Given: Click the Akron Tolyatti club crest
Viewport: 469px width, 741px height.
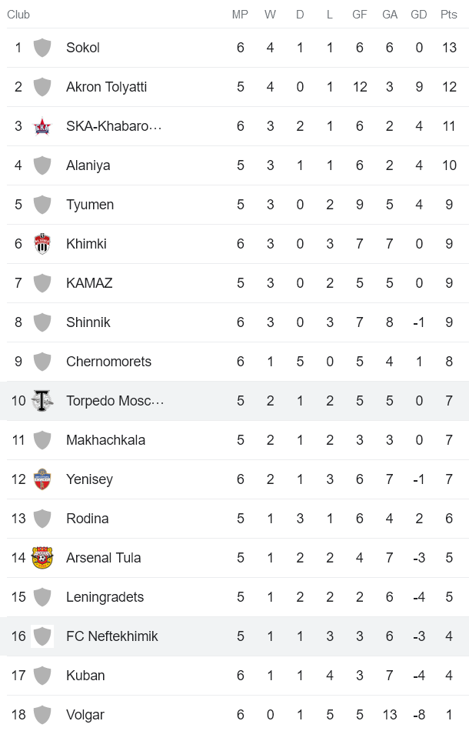Looking at the screenshot, I should (x=42, y=87).
